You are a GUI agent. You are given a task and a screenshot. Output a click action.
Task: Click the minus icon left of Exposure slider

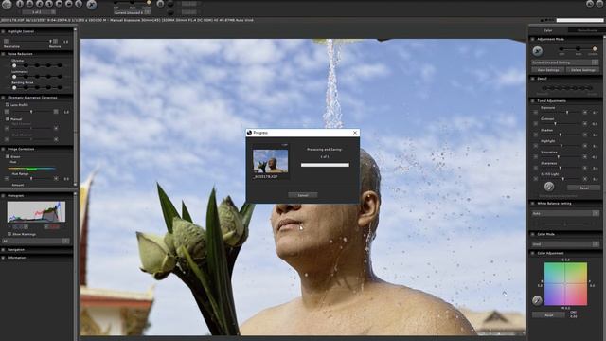coord(536,112)
